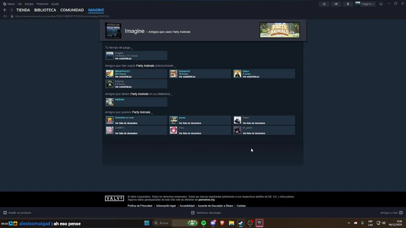Screen dimensions: 406x228
Task: Open chaco's avatar
Action: tap(237, 73)
